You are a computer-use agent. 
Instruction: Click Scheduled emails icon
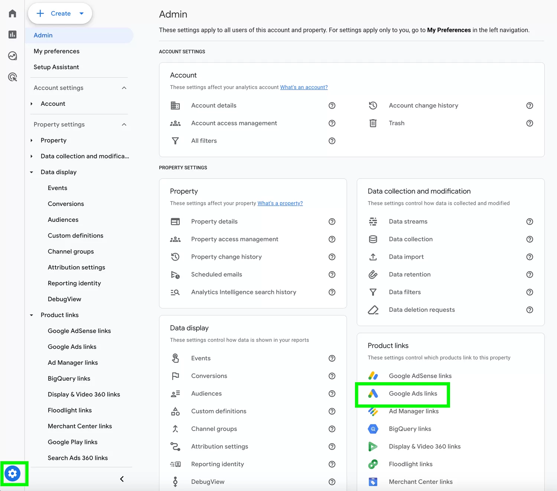point(175,275)
